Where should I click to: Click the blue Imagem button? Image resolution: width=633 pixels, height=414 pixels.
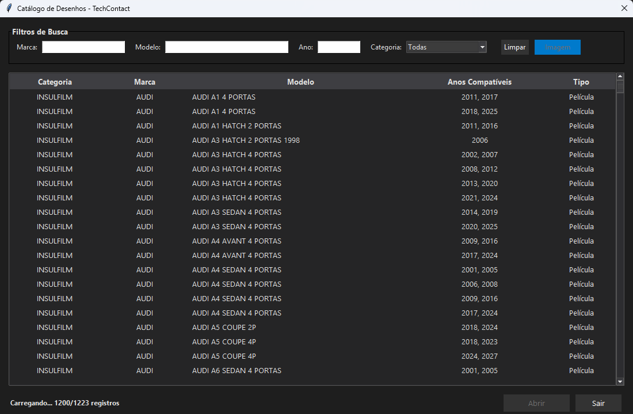click(558, 47)
